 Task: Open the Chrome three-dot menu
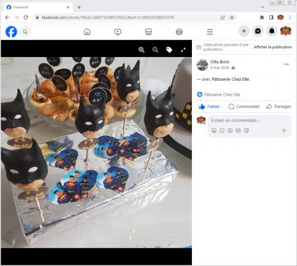pyautogui.click(x=290, y=17)
